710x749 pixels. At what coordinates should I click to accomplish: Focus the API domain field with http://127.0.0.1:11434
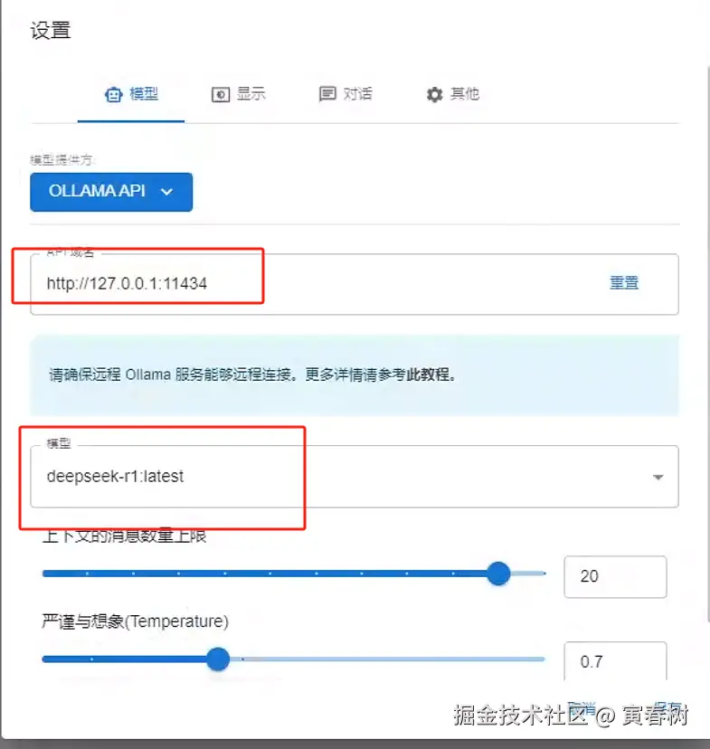[355, 284]
